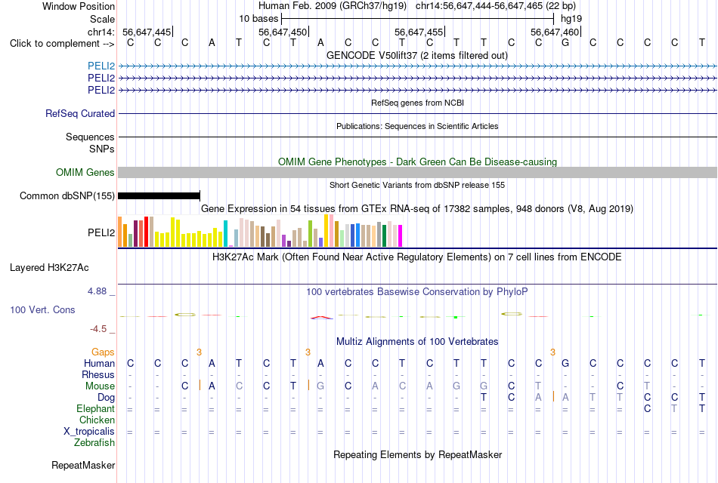This screenshot has width=718, height=483.
Task: Select the cyan bar in GTEx expression chart
Action: click(x=225, y=234)
